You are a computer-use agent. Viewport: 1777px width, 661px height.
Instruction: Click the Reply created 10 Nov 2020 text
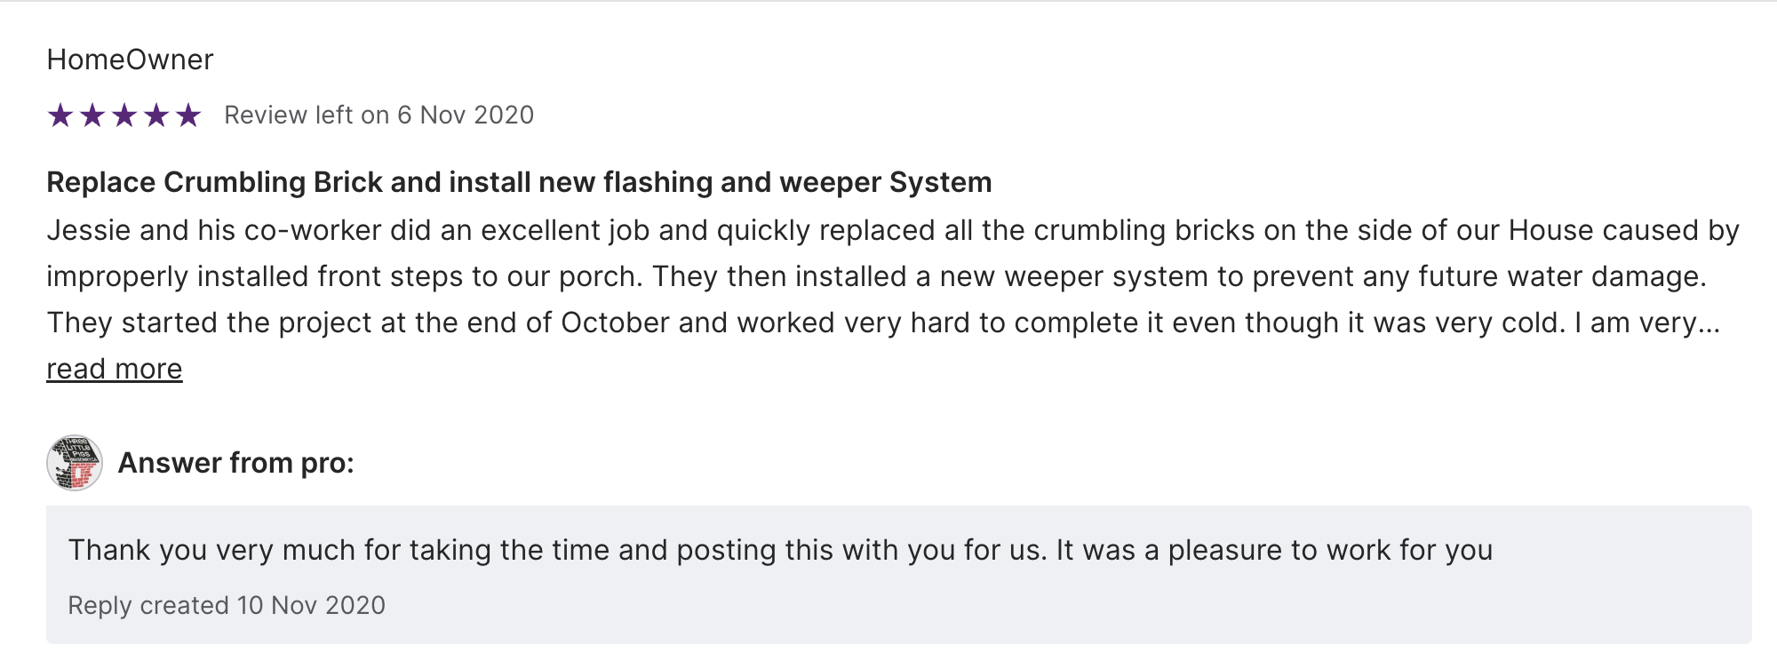tap(227, 605)
